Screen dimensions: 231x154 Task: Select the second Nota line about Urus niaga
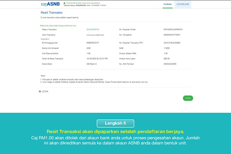pyautogui.click(x=94, y=82)
